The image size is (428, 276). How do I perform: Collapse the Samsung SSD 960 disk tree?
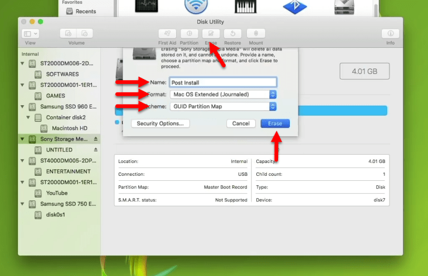[x=22, y=106]
